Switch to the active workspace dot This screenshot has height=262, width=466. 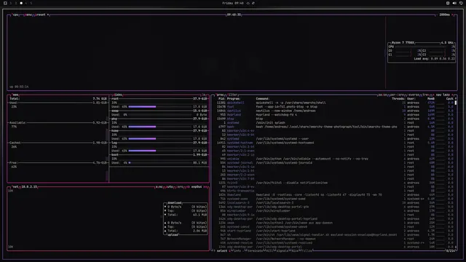point(21,3)
